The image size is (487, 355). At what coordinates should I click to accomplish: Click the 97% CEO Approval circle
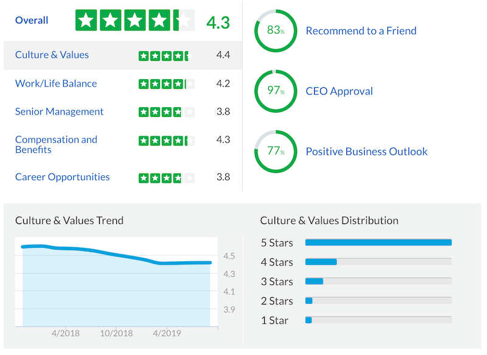275,91
